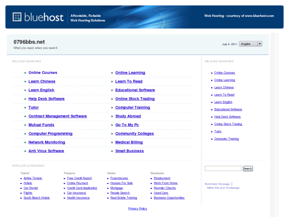The height and width of the screenshot is (217, 289).
Task: Click the 0796bbs.net site title
Action: pyautogui.click(x=29, y=42)
